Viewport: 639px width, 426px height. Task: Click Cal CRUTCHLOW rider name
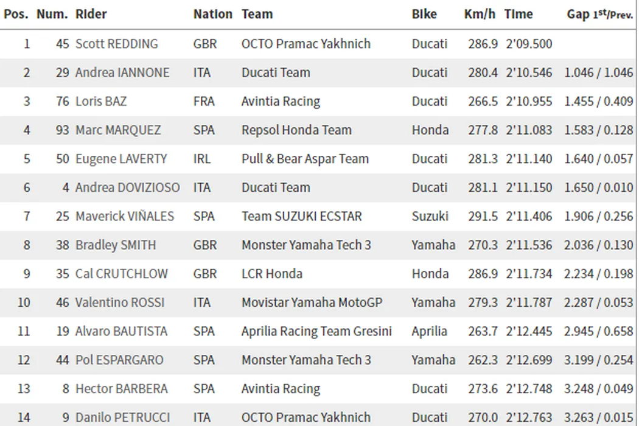coord(121,274)
